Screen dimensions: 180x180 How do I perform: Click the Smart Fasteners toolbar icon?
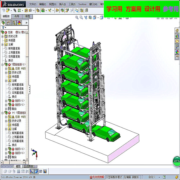(x=26, y=11)
